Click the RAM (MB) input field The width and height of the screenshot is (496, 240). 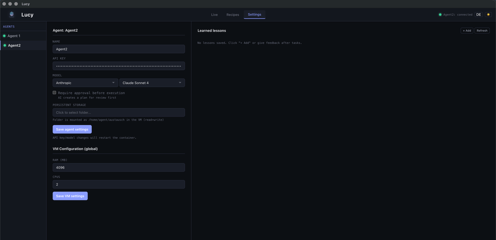point(119,167)
